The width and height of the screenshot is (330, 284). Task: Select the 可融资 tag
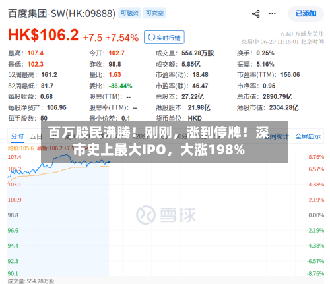point(129,13)
